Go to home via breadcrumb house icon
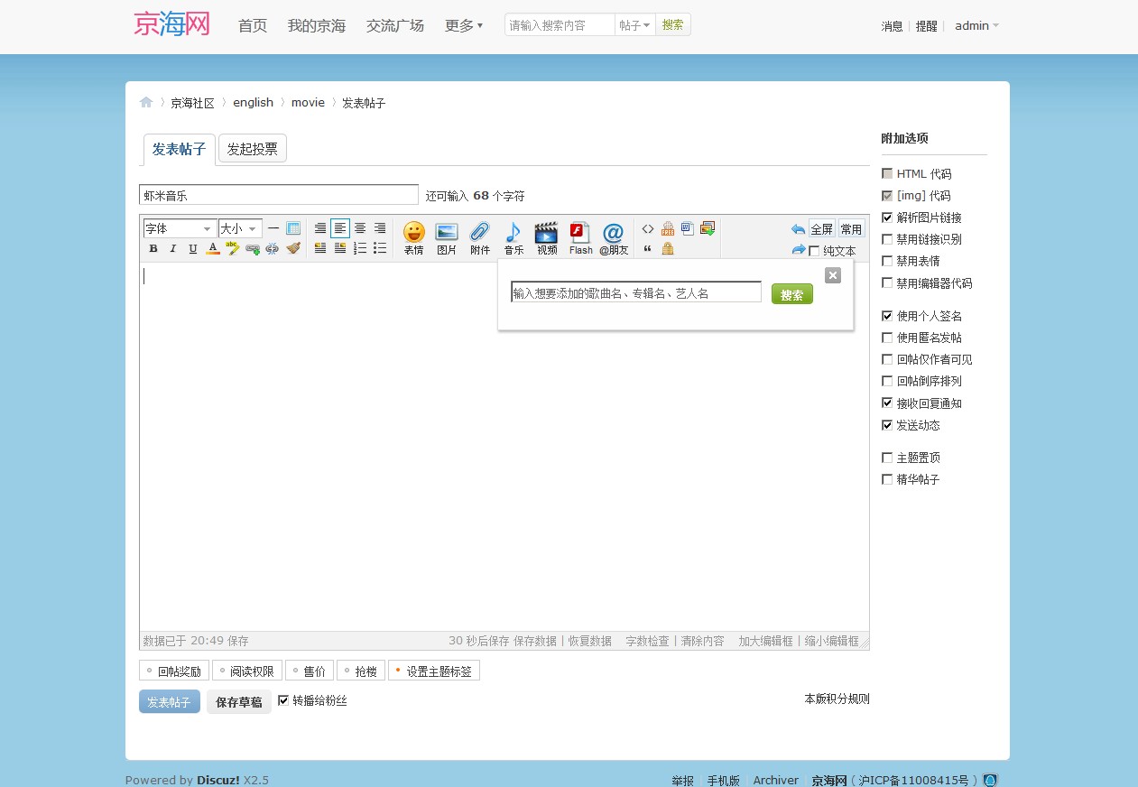1138x787 pixels. [x=146, y=102]
